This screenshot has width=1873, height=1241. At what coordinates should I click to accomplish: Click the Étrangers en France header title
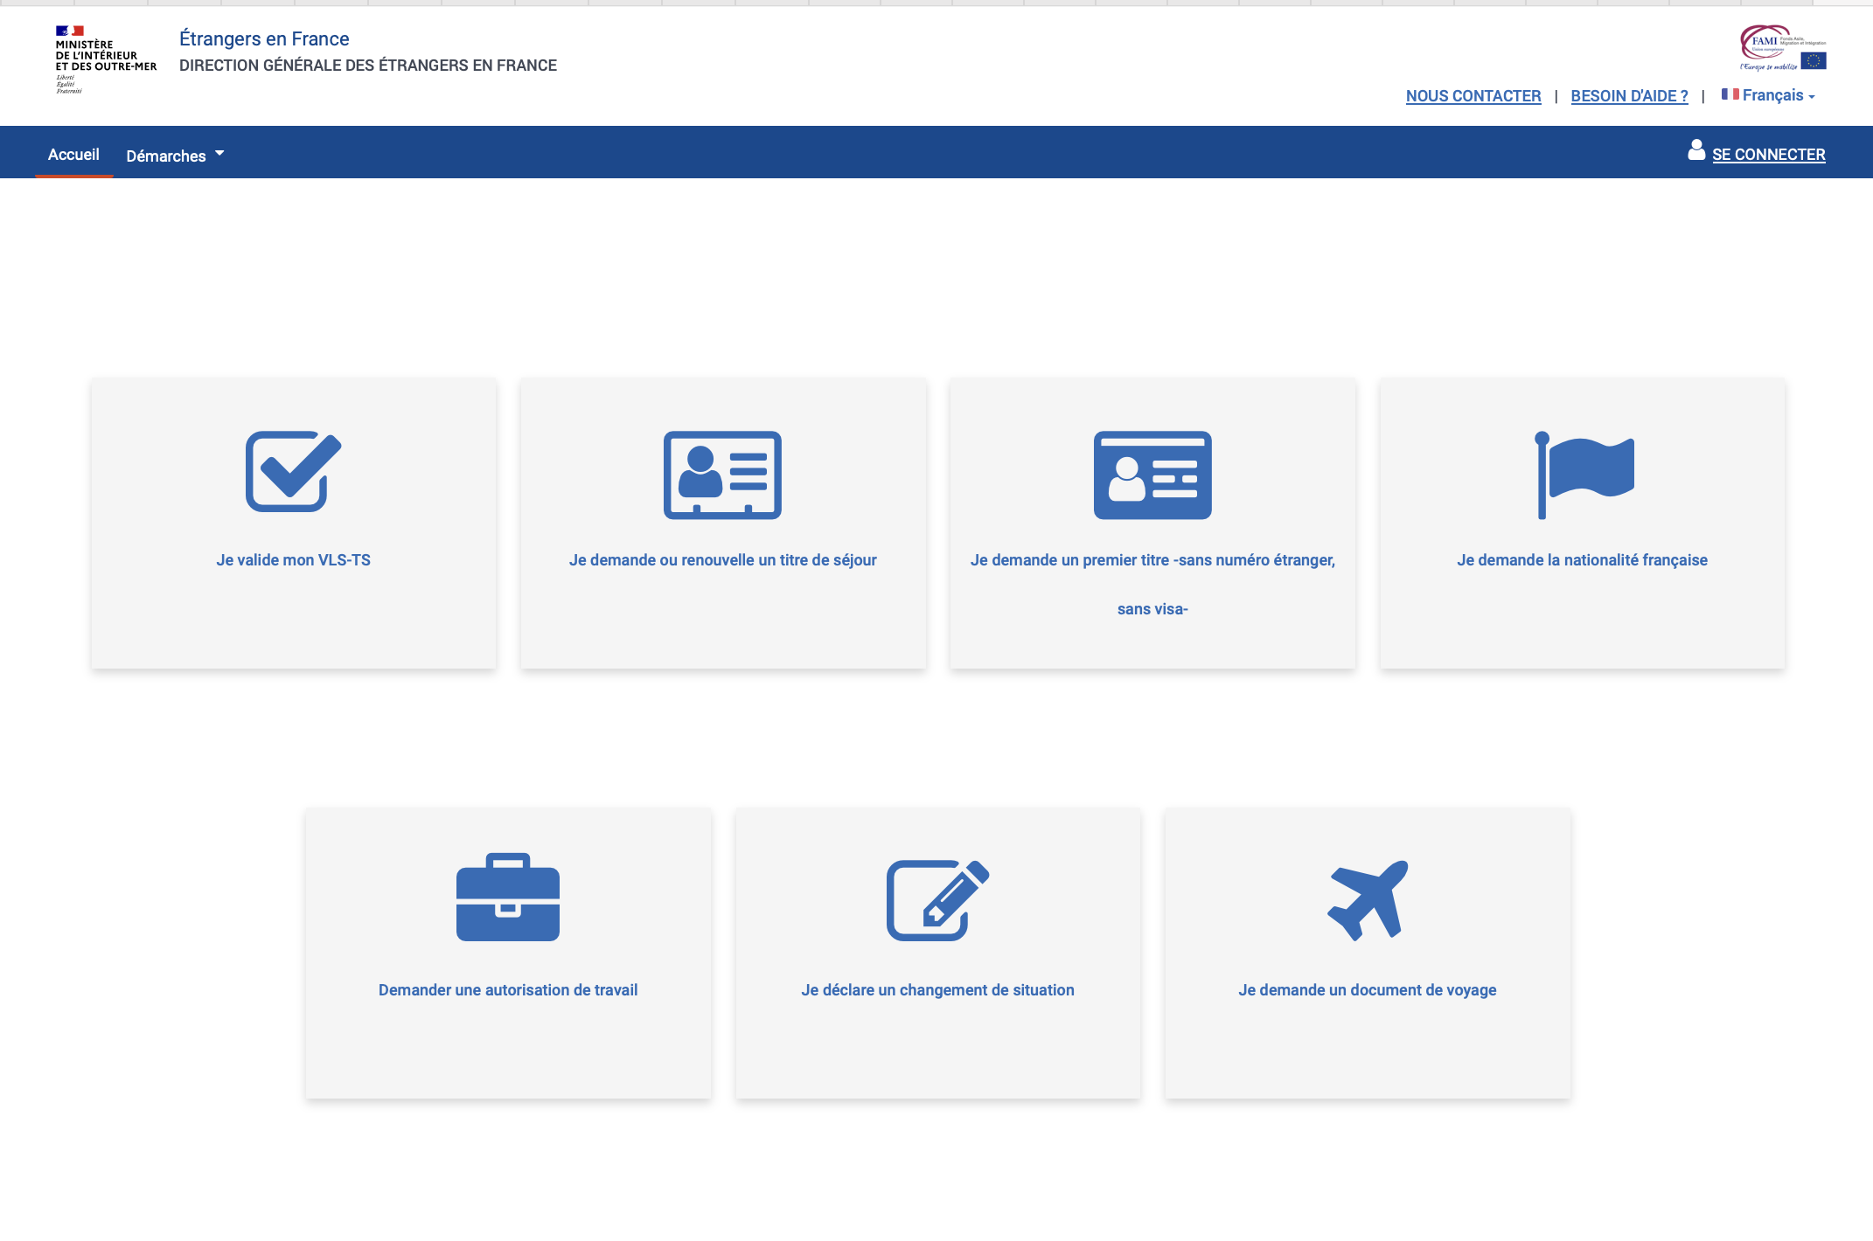(263, 38)
